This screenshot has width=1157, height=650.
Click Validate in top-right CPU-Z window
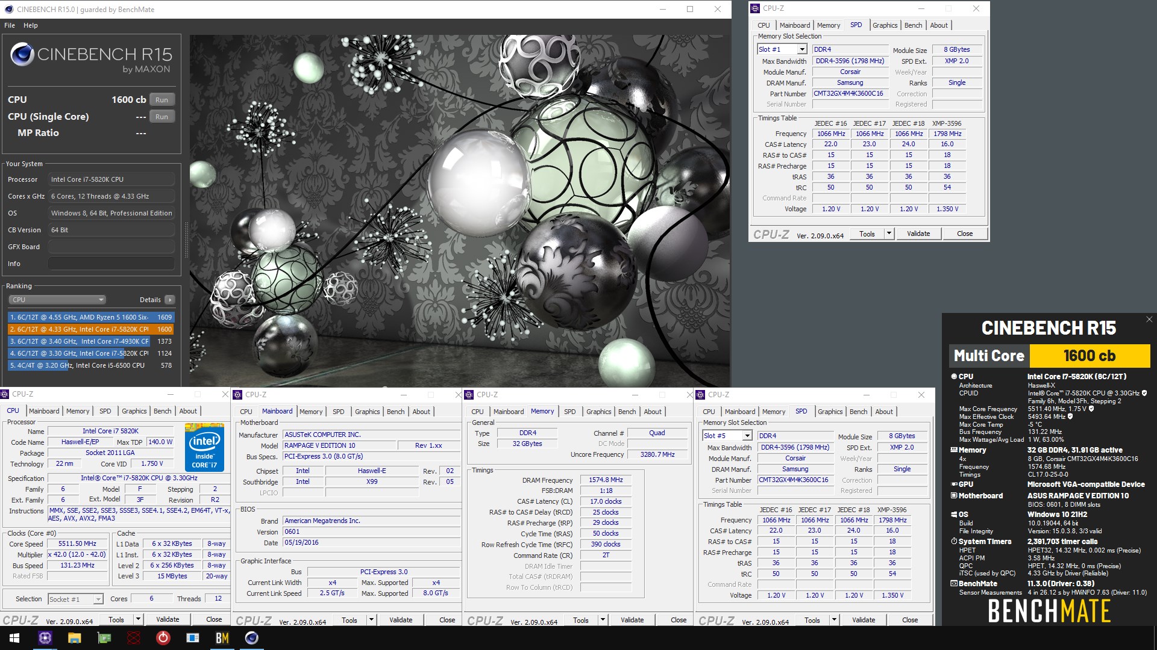point(918,234)
